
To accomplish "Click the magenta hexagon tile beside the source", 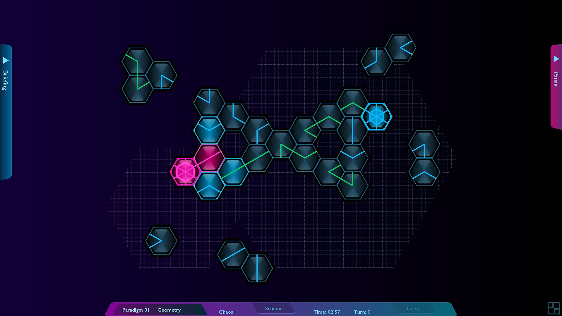I will pos(209,158).
